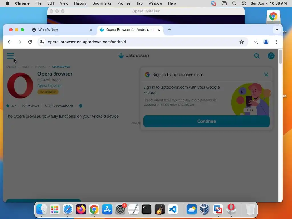Viewport: 292px width, 219px height.
Task: Click the Android breadcrumb link
Action: pos(11,67)
